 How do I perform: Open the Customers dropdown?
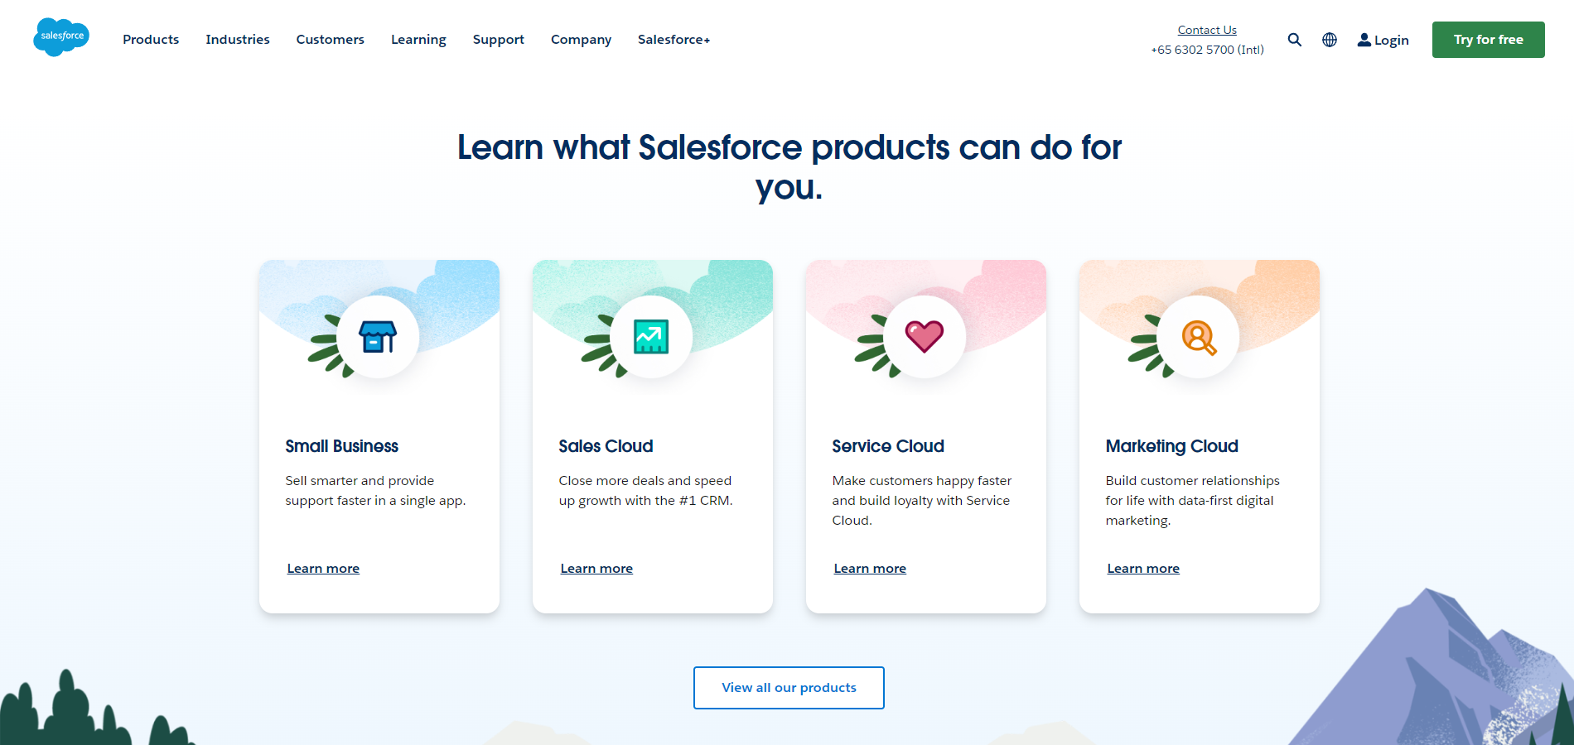coord(330,39)
